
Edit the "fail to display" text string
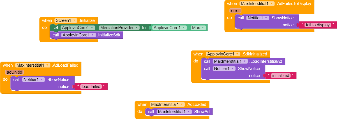tap(318, 25)
